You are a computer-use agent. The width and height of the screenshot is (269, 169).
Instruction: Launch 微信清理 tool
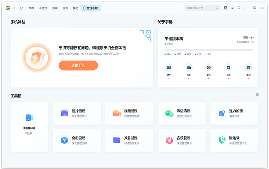[182, 113]
